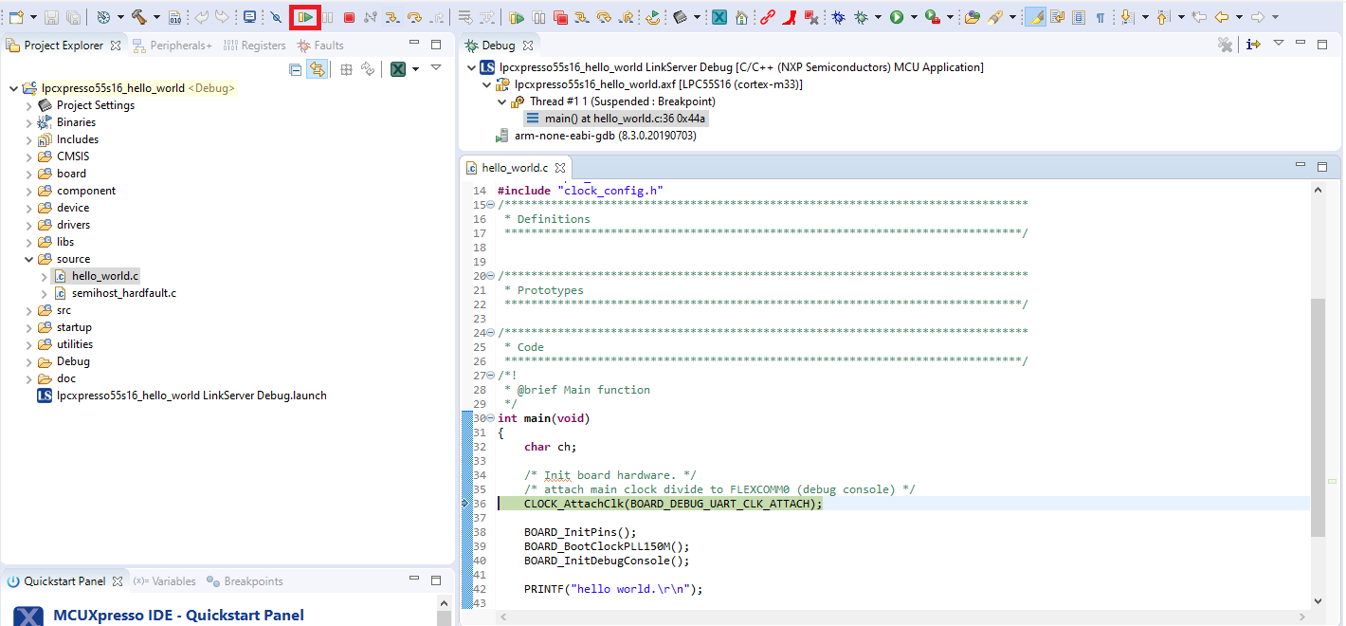
Task: Collapse Thread #1 in Debug view
Action: point(502,101)
